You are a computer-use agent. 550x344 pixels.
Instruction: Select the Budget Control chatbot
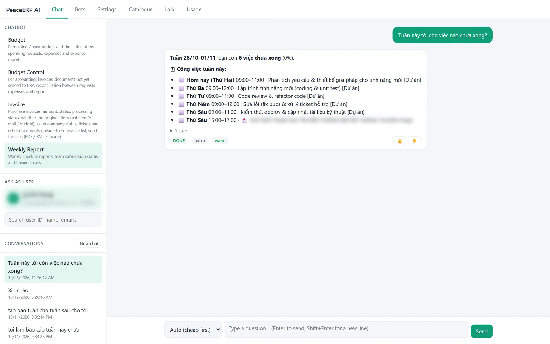53,82
